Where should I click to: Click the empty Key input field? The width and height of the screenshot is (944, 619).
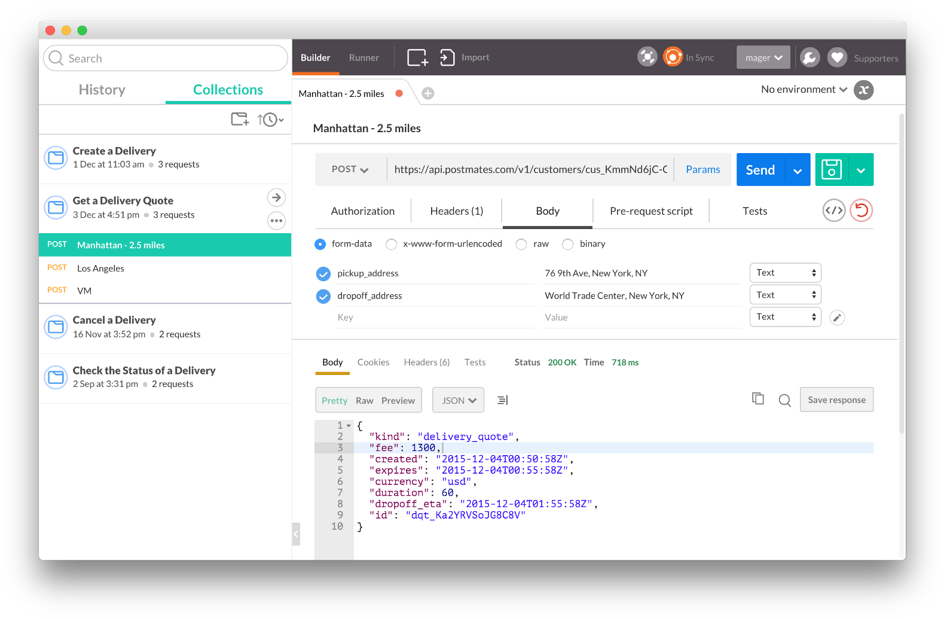pyautogui.click(x=435, y=318)
